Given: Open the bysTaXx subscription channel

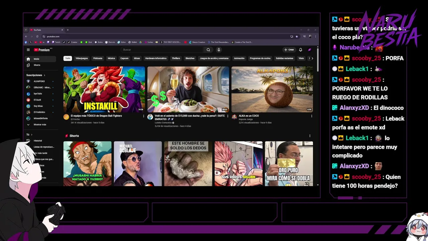Looking at the screenshot, I should point(40,94).
